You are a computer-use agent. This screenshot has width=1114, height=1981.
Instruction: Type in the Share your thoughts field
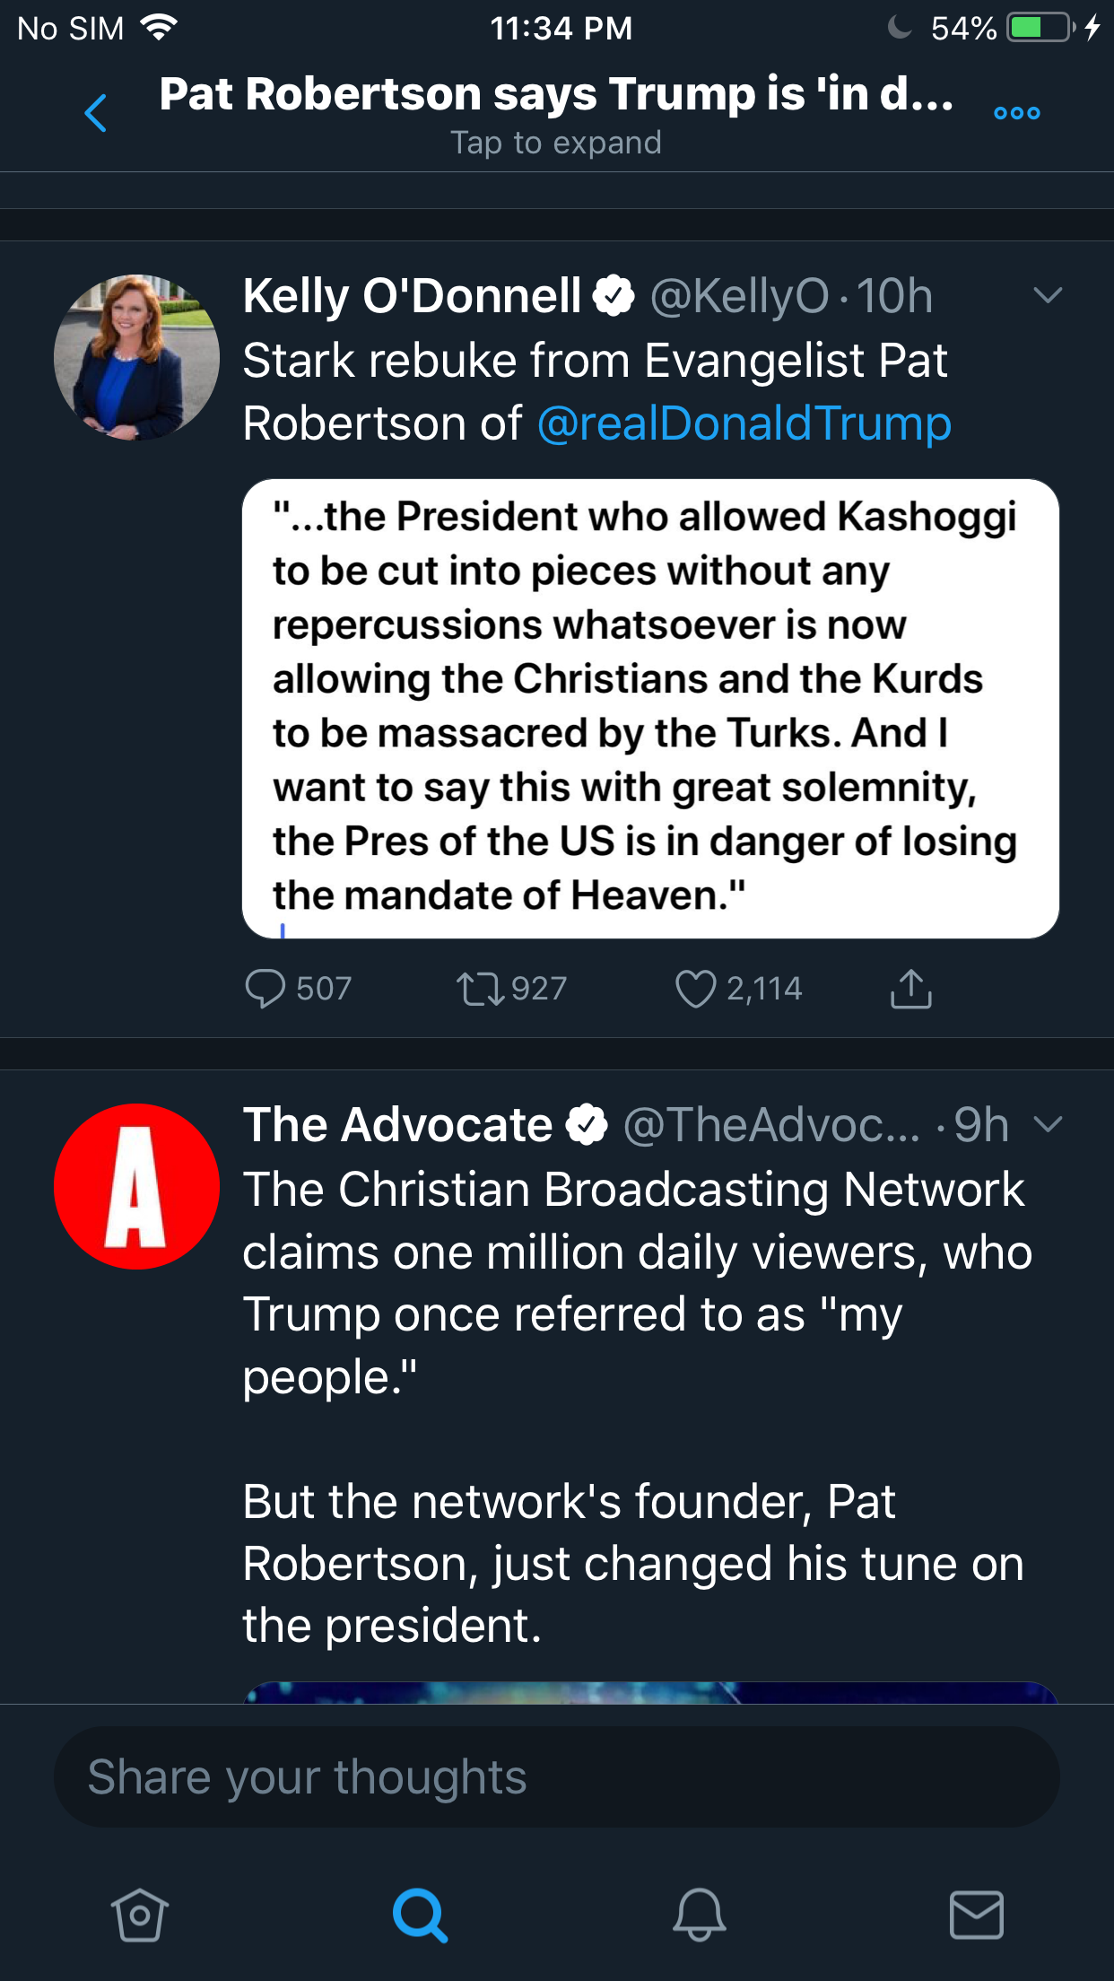point(556,1776)
